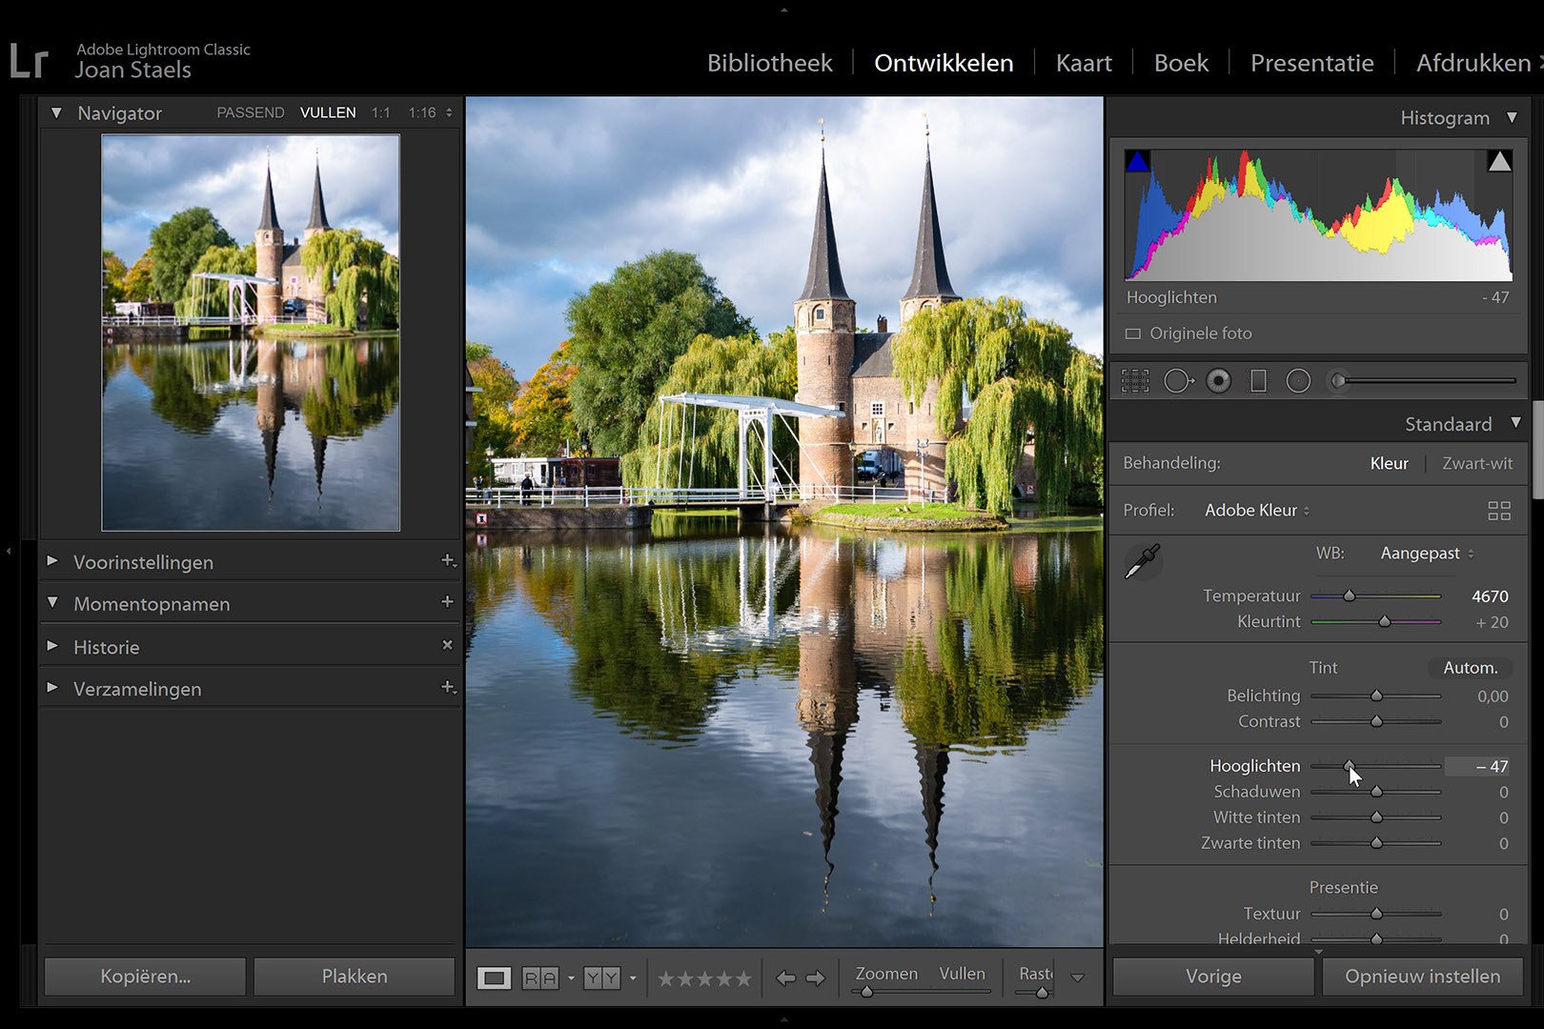This screenshot has width=1544, height=1029.
Task: Open the profile browser grid icon
Action: click(x=1499, y=511)
